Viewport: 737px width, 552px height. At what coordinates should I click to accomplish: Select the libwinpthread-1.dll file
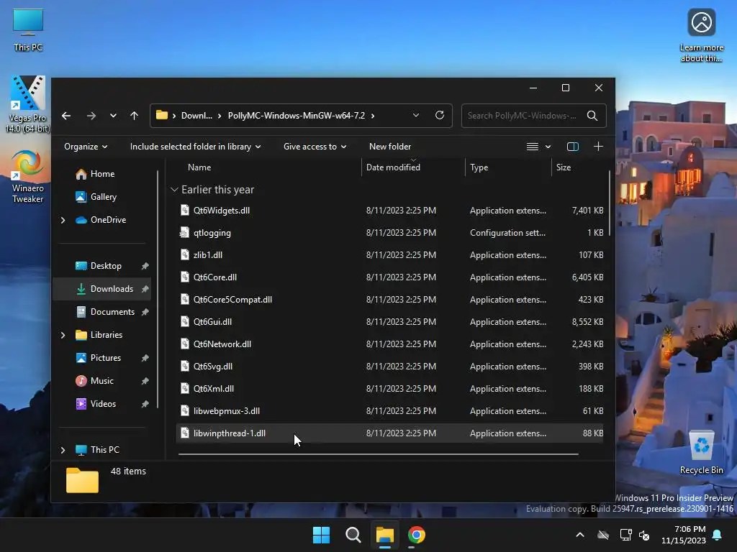click(389, 433)
